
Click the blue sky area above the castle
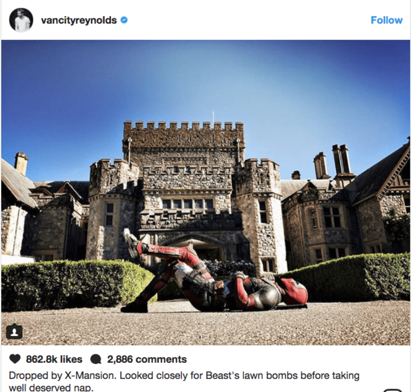(x=205, y=79)
